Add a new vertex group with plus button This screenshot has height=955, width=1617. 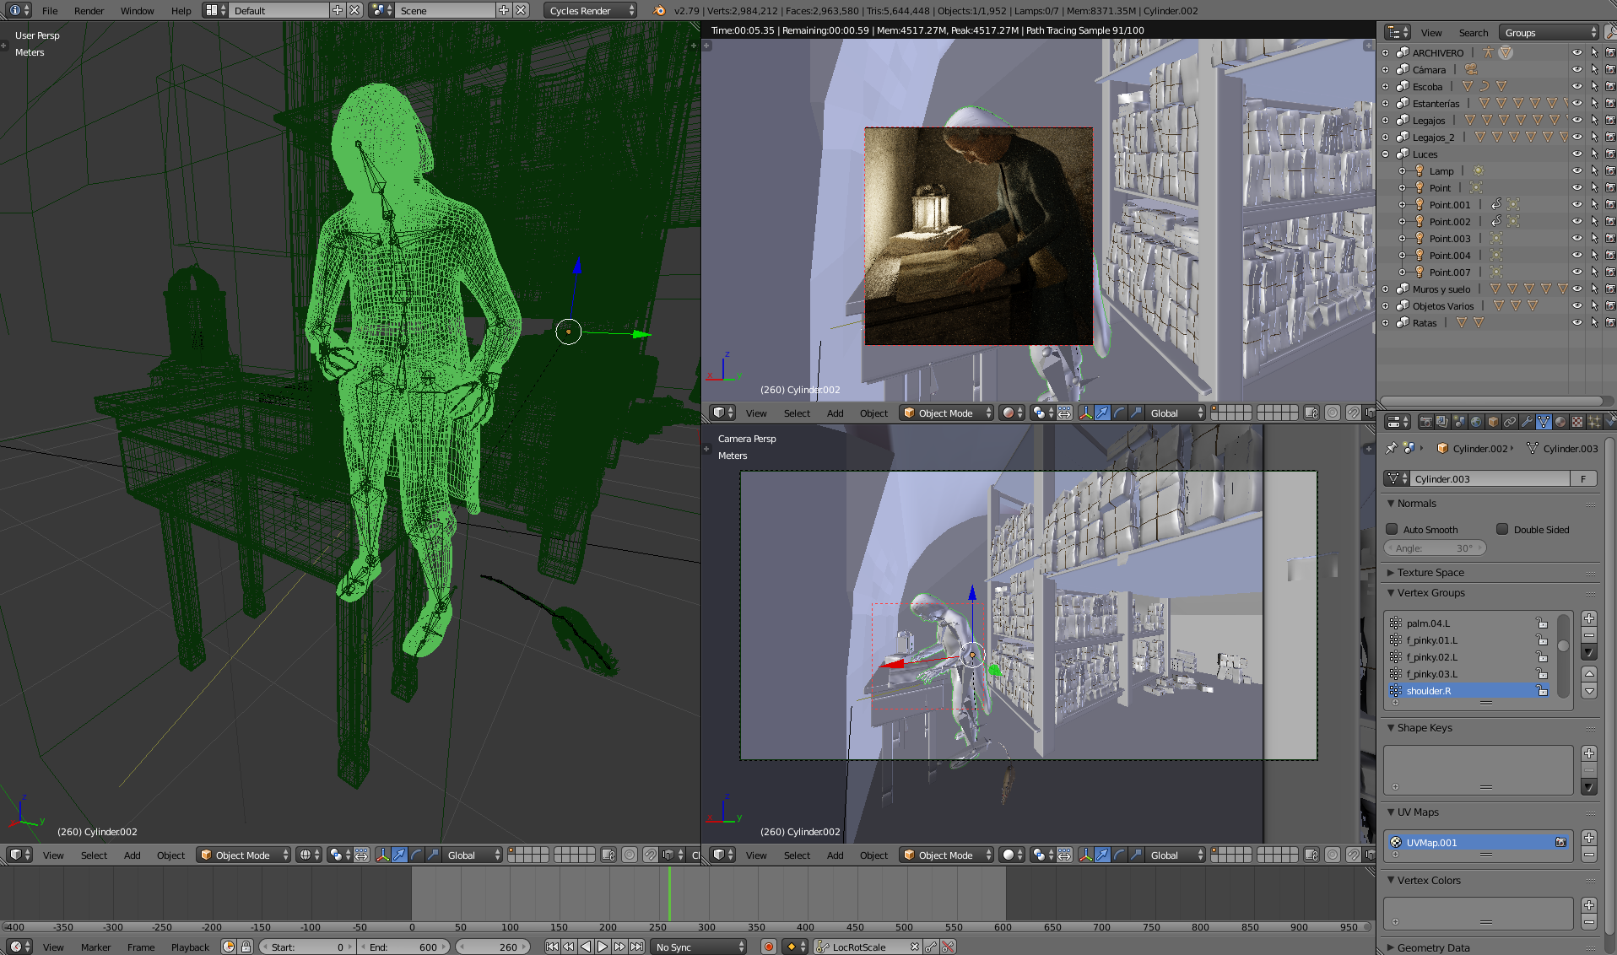pos(1589,618)
